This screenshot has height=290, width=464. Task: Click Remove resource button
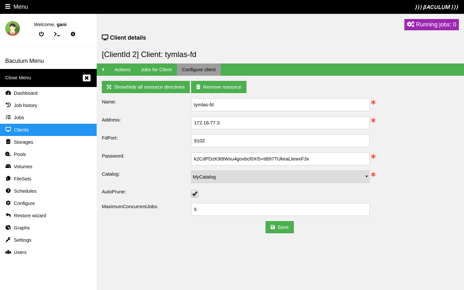(x=219, y=87)
